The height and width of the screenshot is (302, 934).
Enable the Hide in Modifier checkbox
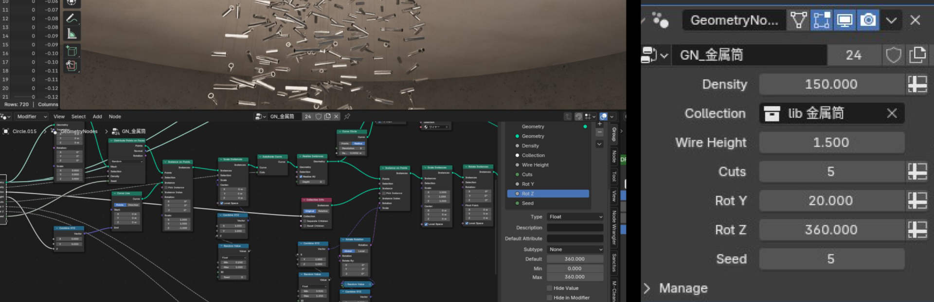point(550,298)
